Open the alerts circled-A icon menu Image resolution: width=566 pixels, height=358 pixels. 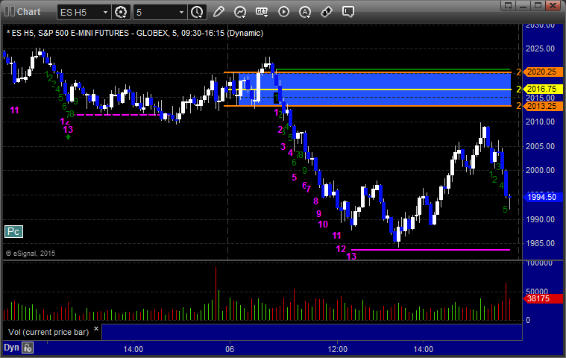tap(305, 12)
